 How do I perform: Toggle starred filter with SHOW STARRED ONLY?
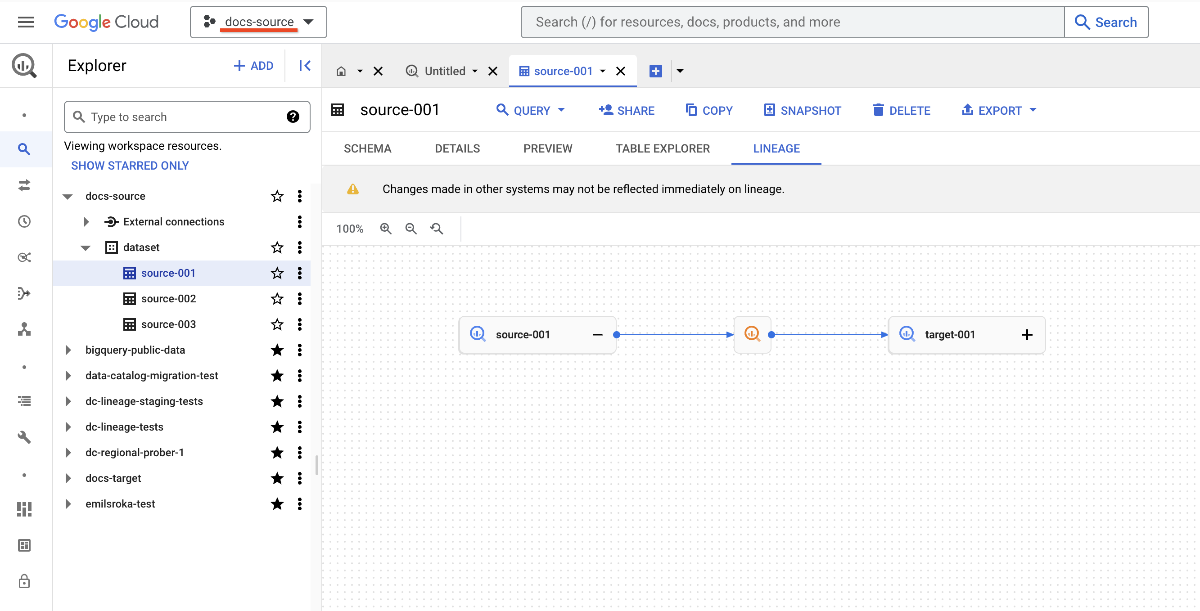(x=131, y=165)
